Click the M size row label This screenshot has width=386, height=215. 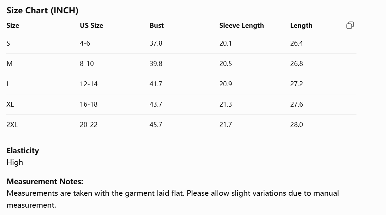tap(9, 63)
